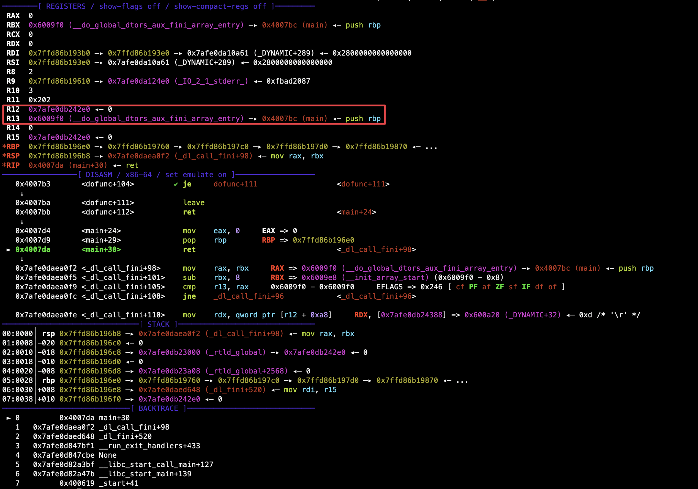Viewport: 698px width, 489px height.
Task: Click the _rtld_global symbol in the stack view
Action: [236, 352]
